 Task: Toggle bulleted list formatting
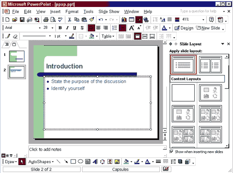[123, 28]
